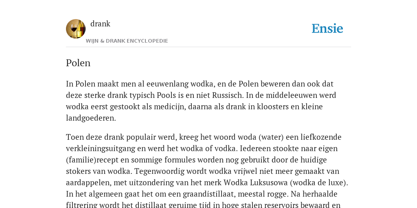Click the author name 'drank'
This screenshot has width=417, height=208.
(x=100, y=24)
